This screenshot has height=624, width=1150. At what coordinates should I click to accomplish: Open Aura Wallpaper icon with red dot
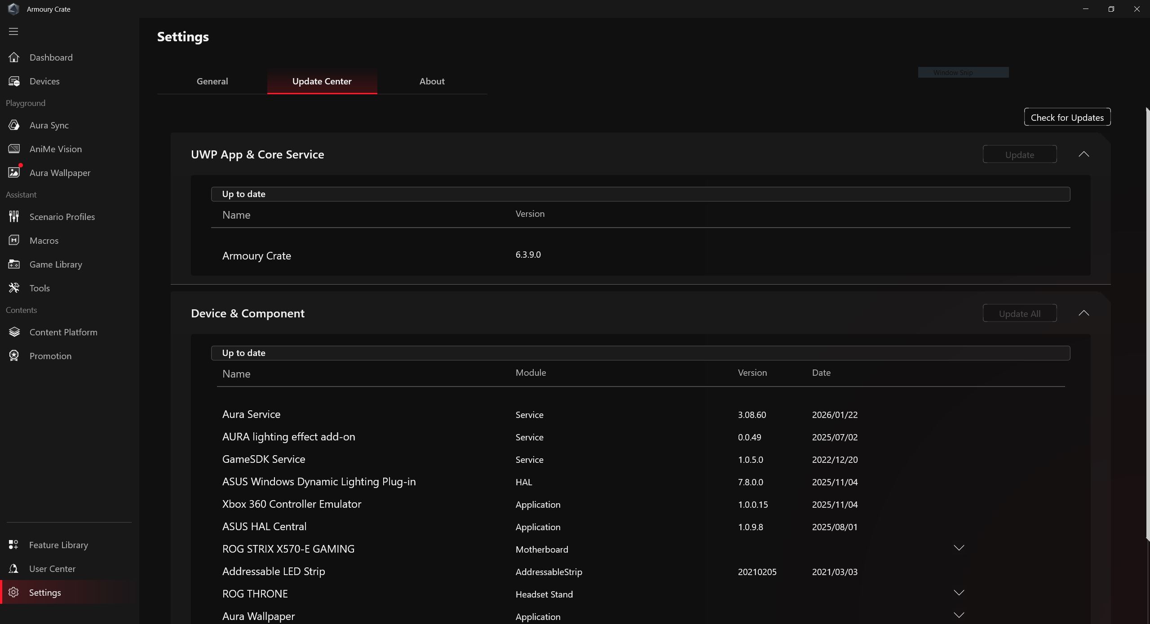coord(15,172)
